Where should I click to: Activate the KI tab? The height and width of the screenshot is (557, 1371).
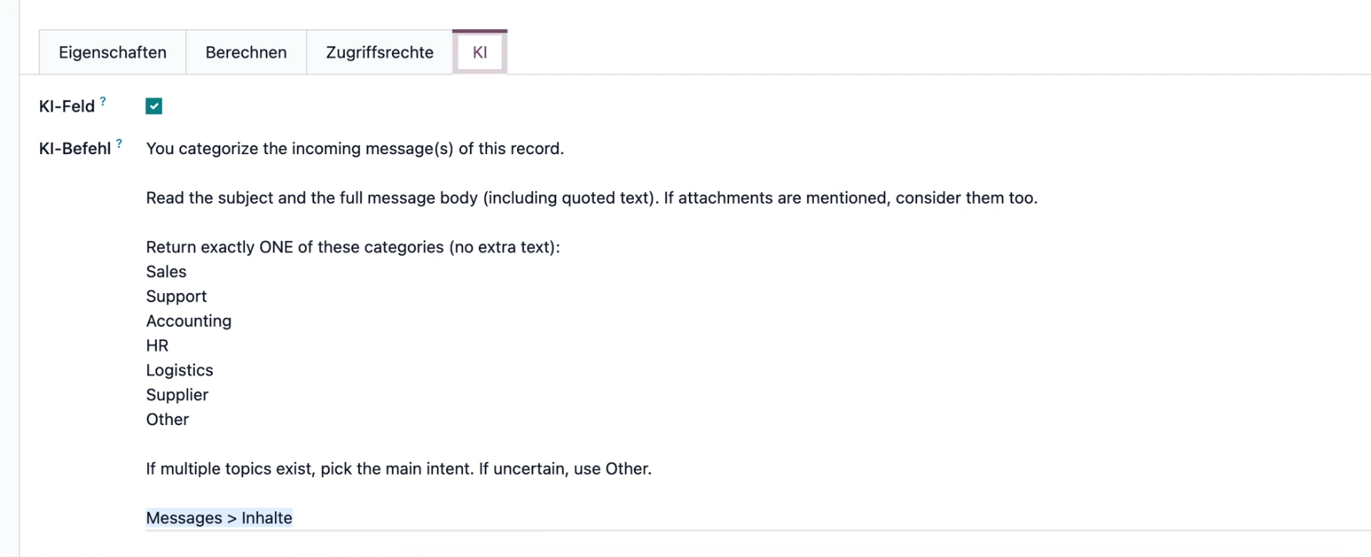pos(479,52)
